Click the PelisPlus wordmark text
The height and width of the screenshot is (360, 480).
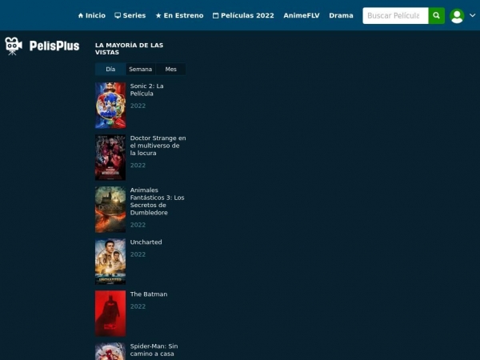tap(54, 46)
